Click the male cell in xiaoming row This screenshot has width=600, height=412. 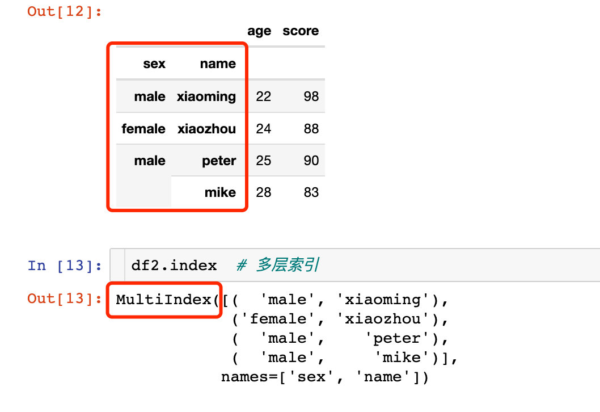pos(150,96)
